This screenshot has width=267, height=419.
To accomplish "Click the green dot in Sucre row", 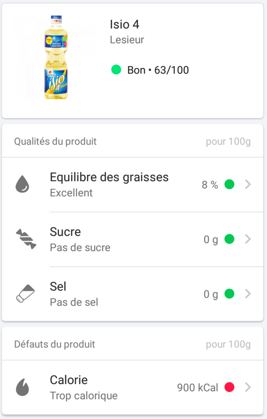I will click(x=229, y=239).
